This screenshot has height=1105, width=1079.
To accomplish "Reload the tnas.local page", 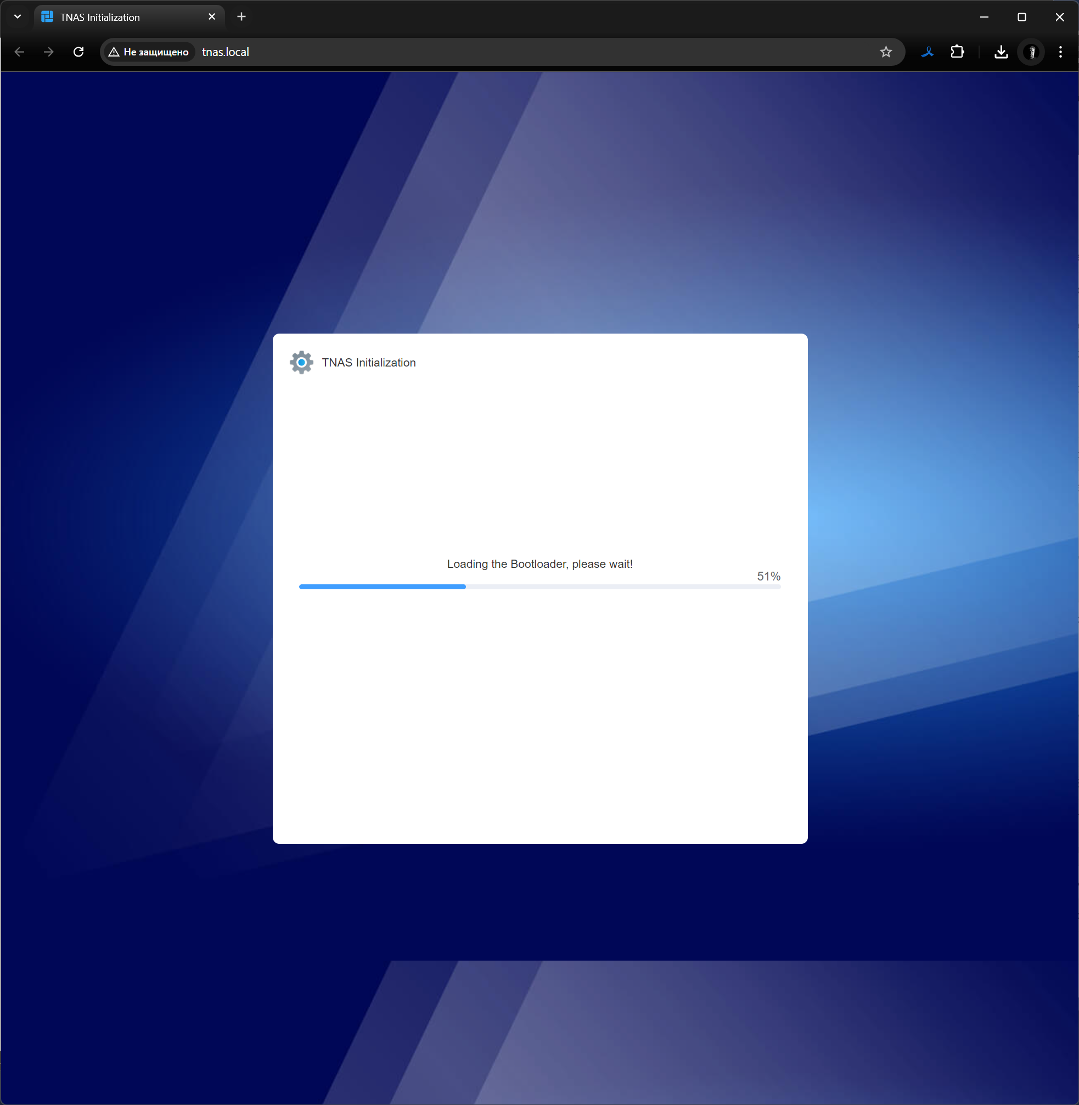I will (x=79, y=52).
